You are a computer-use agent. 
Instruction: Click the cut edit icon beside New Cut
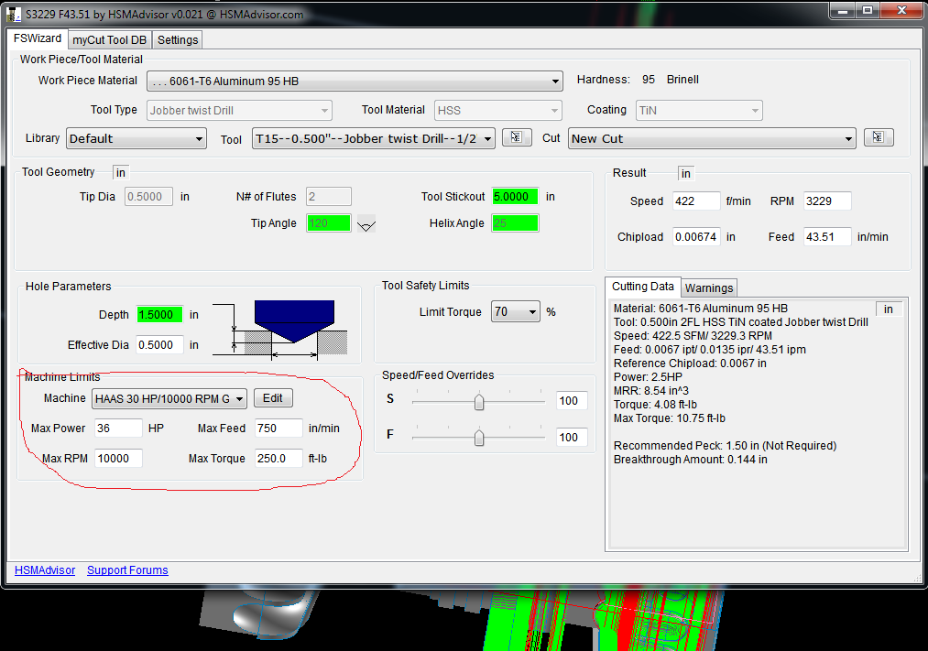(878, 138)
